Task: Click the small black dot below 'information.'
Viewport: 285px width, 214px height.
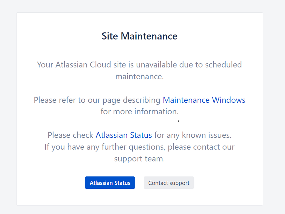Action: pos(179,121)
